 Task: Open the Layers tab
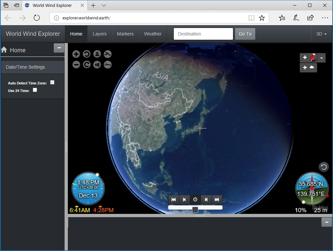tap(100, 34)
